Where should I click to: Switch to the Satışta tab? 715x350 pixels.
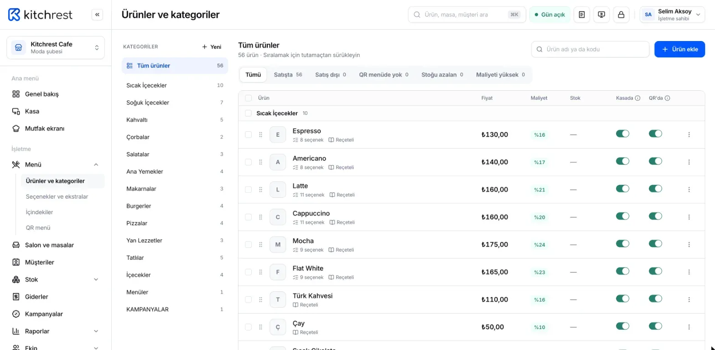pos(288,75)
